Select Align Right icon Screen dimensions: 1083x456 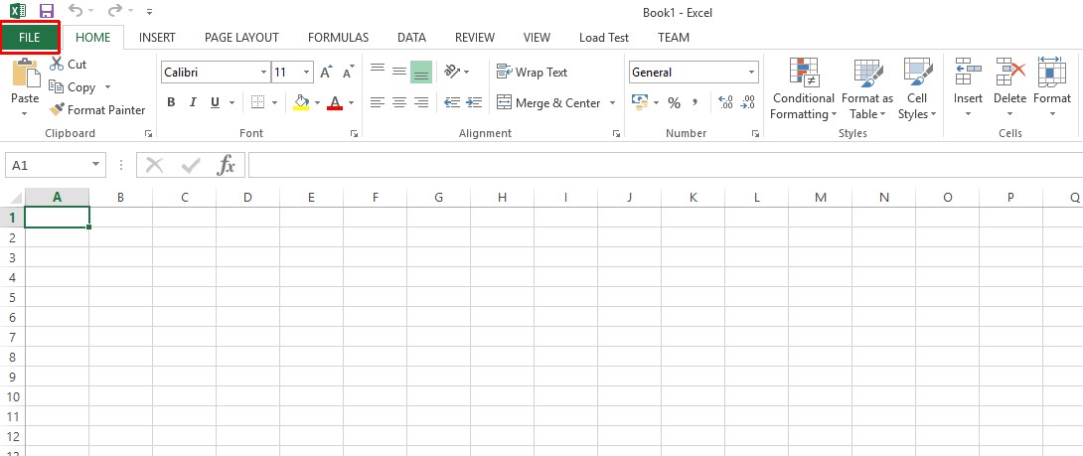pyautogui.click(x=421, y=103)
